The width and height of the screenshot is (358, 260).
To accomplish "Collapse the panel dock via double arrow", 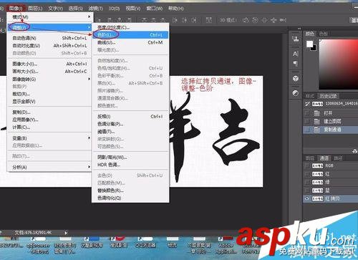I will pos(299,29).
